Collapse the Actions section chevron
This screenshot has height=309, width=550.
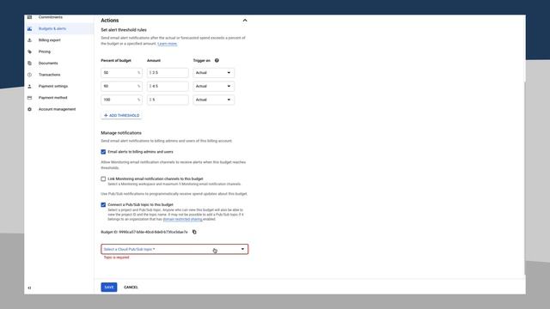click(x=245, y=21)
